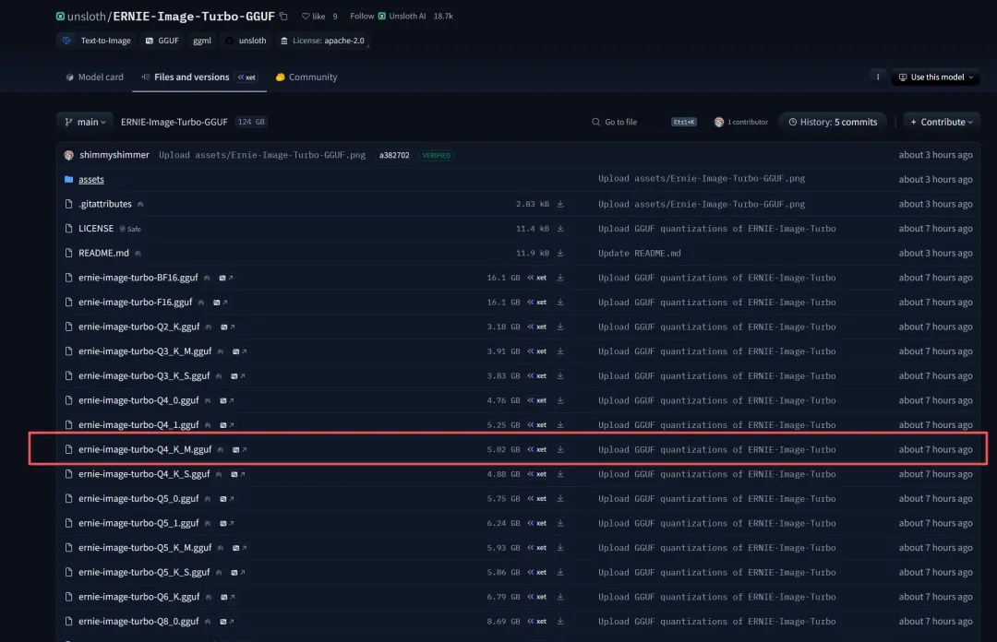Open file ernie-image-turbo-Q4_K_M.gguf
The width and height of the screenshot is (997, 642).
point(145,449)
